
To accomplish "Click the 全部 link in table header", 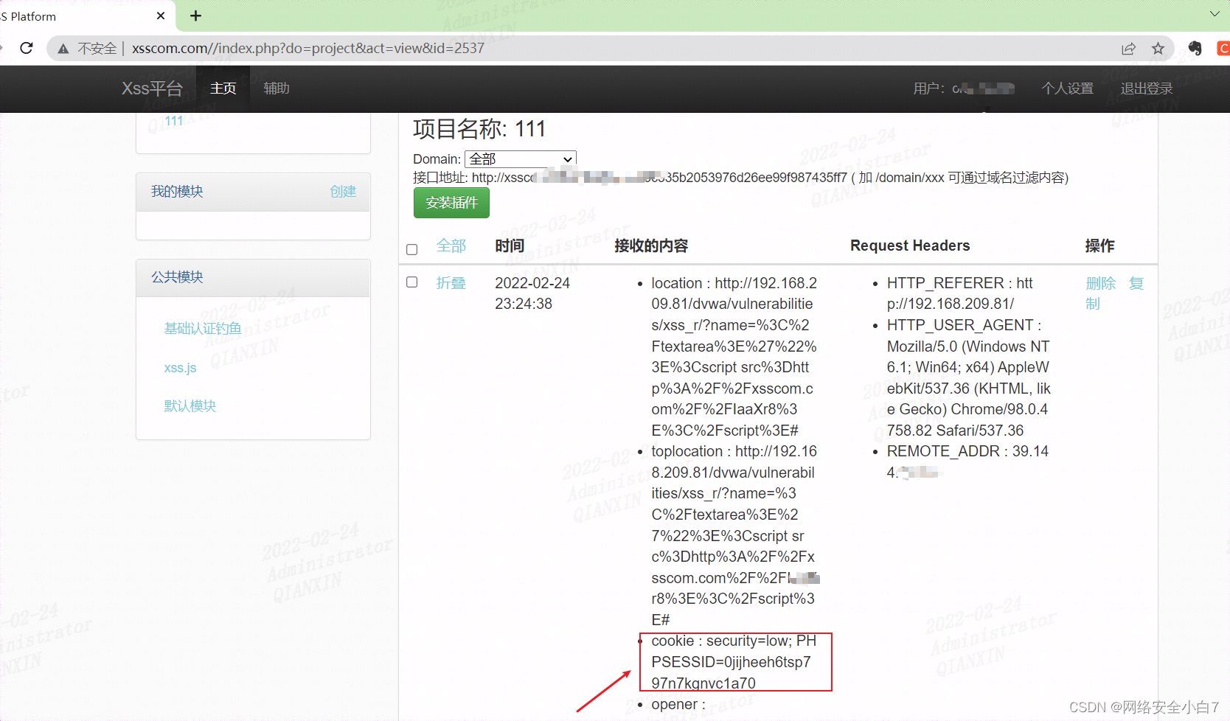I will (x=451, y=246).
